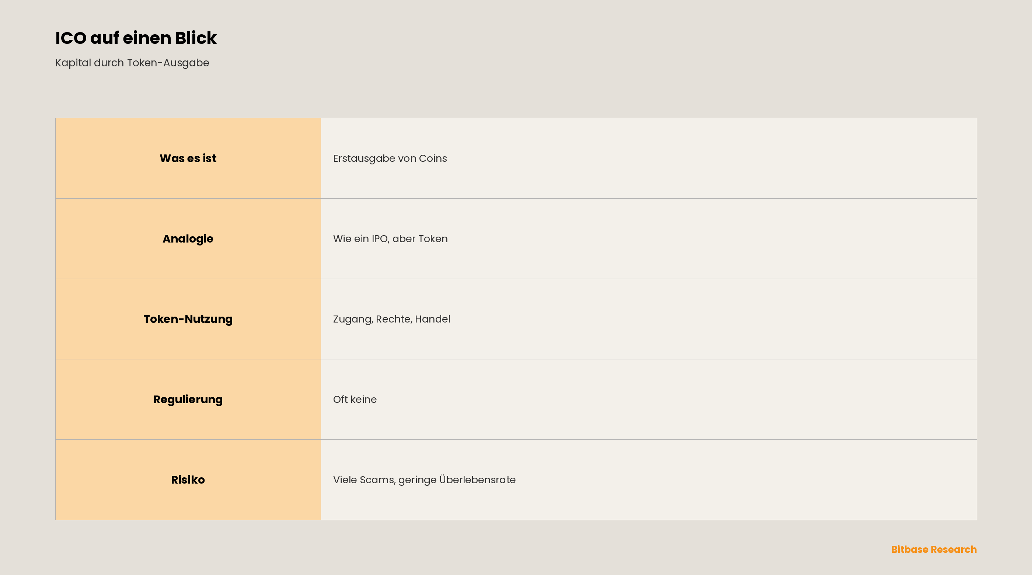Click the text 'Wie ein IPO, aber Token'
Screen dimensions: 1032x575
(x=390, y=239)
